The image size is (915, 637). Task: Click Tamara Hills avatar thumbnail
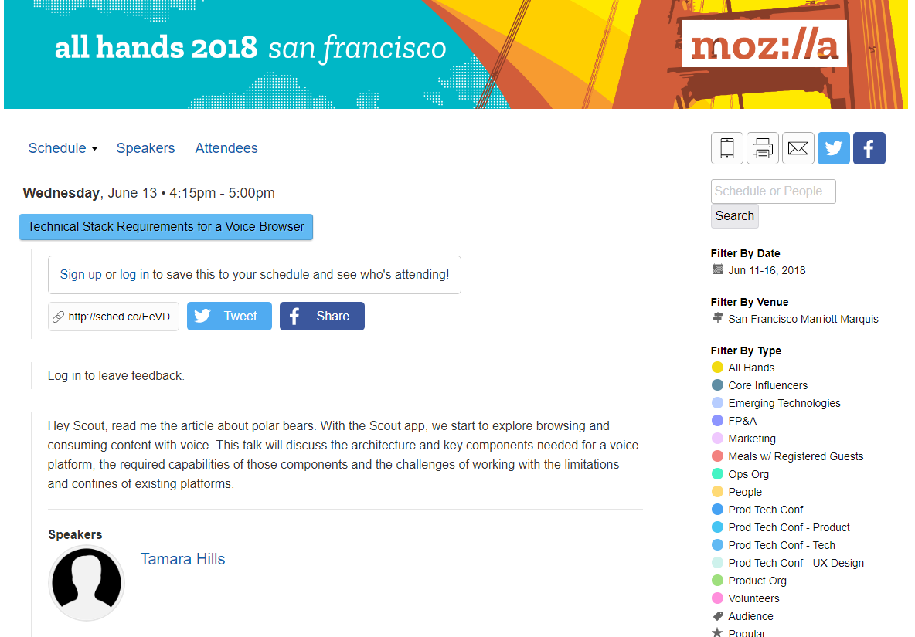[x=87, y=583]
